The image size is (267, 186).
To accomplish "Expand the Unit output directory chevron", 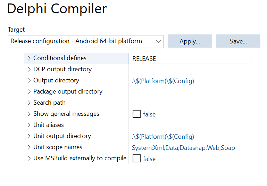I will 29,136.
